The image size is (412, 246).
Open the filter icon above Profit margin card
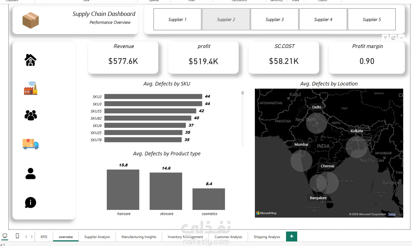click(385, 38)
